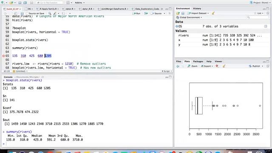This screenshot has width=272, height=153.
Task: Clear environment objects with the broom
Action: coord(213,13)
